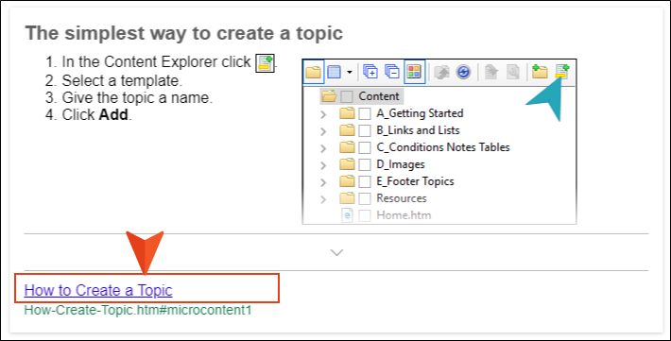The width and height of the screenshot is (671, 341).
Task: Open the dropdown arrow beside grid icon
Action: point(349,72)
